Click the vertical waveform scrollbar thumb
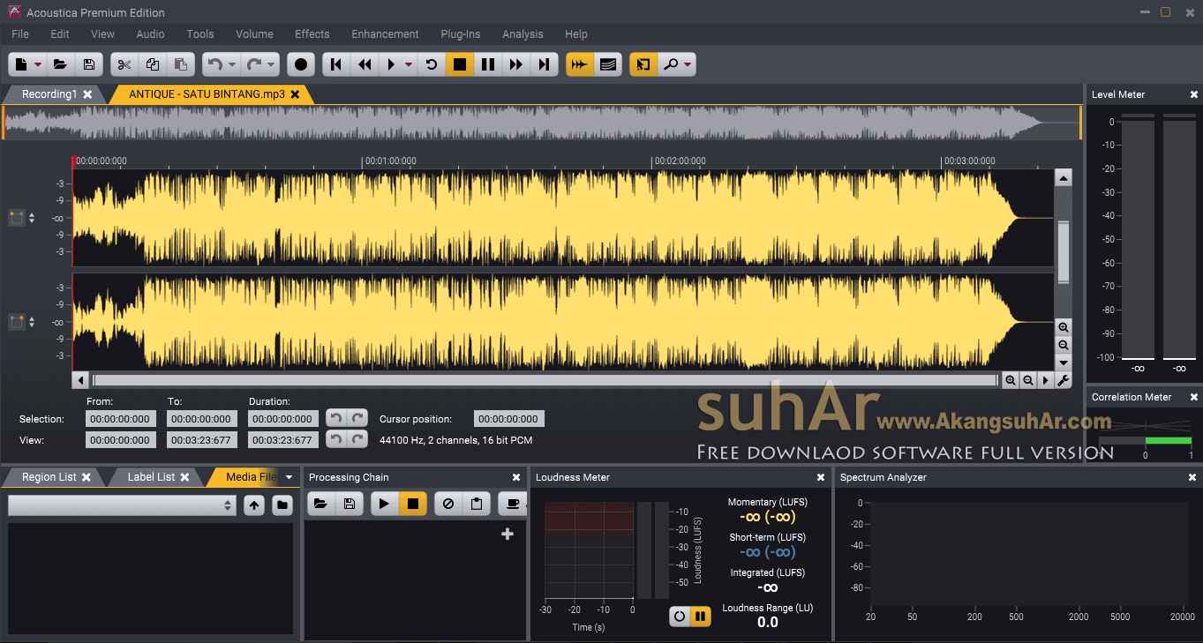 pos(1064,250)
